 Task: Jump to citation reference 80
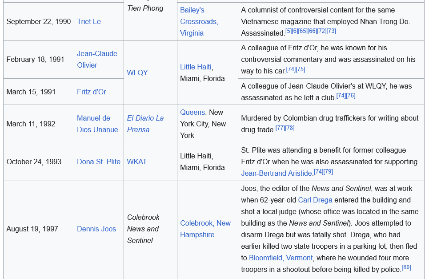tap(406, 267)
